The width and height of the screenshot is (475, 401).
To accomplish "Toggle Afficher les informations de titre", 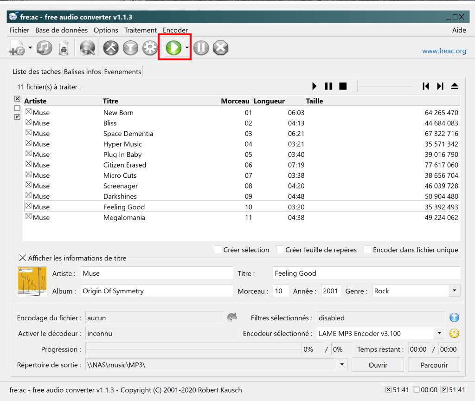I will coord(22,258).
